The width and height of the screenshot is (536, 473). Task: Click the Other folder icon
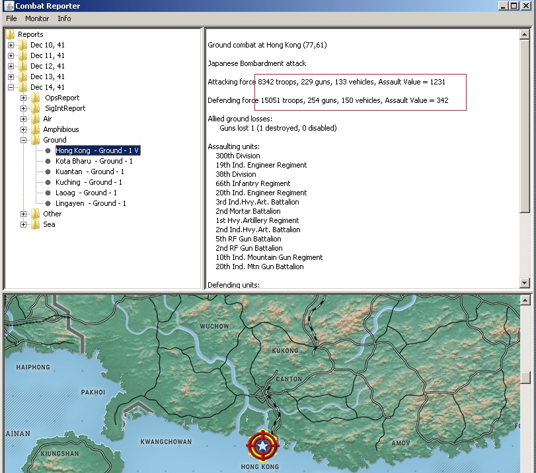35,214
